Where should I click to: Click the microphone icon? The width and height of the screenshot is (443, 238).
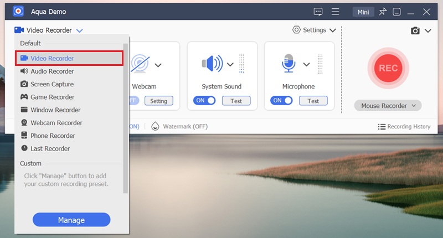[x=289, y=64]
